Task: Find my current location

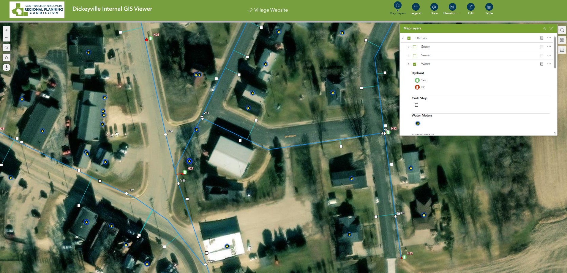Action: click(x=7, y=58)
